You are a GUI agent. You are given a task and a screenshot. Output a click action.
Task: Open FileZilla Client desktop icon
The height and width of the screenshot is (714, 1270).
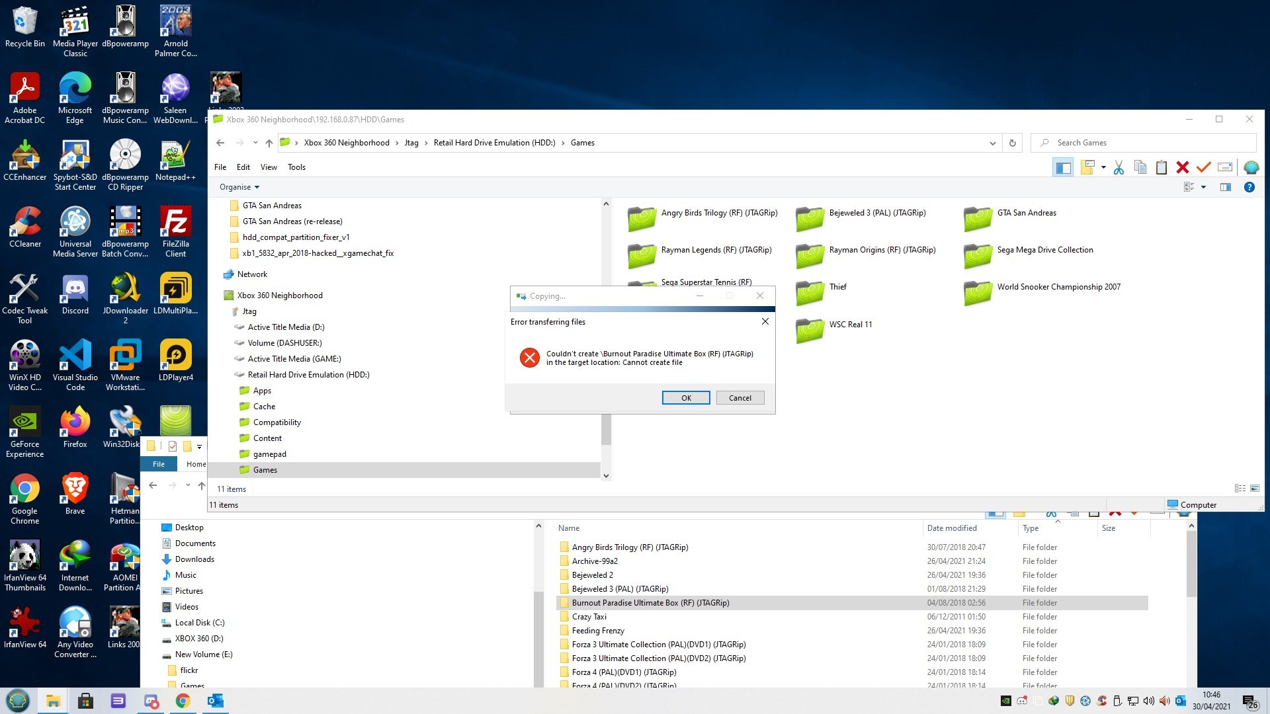[x=175, y=231]
